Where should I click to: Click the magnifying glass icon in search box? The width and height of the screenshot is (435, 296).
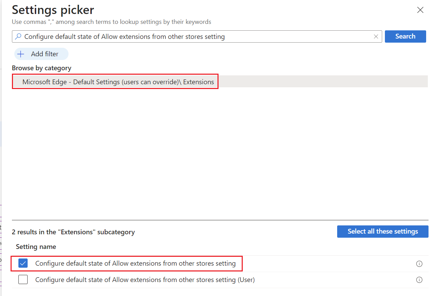[18, 36]
